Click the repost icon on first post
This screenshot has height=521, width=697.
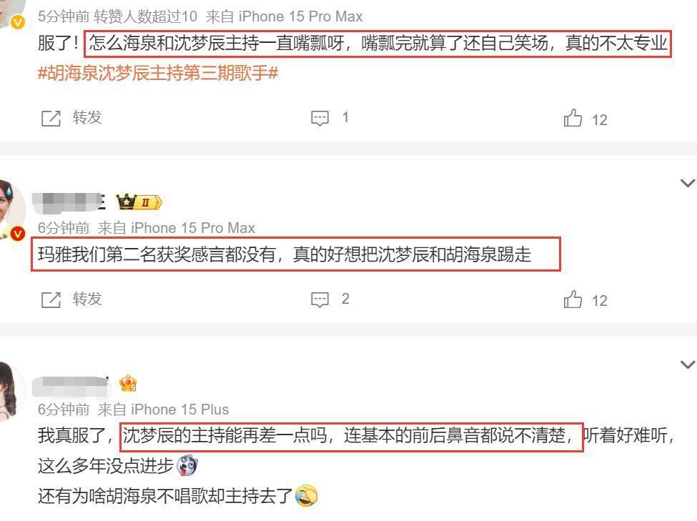click(x=51, y=118)
